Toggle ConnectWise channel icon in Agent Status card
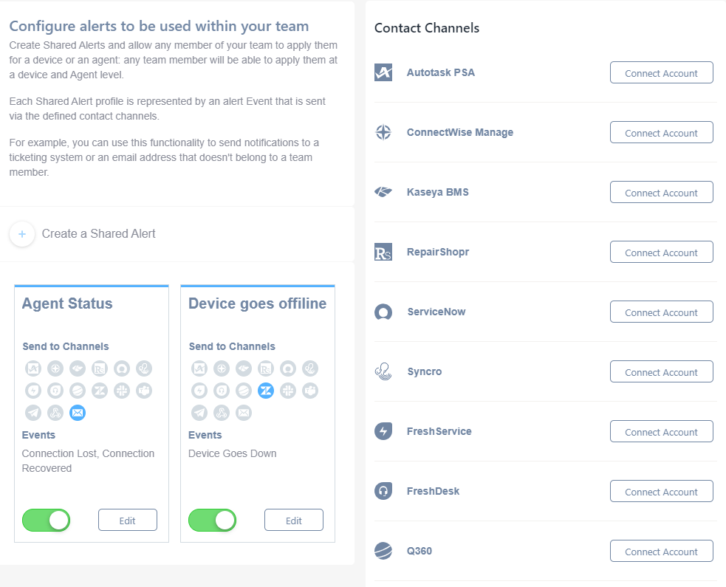Viewport: 726px width, 587px height. (55, 368)
